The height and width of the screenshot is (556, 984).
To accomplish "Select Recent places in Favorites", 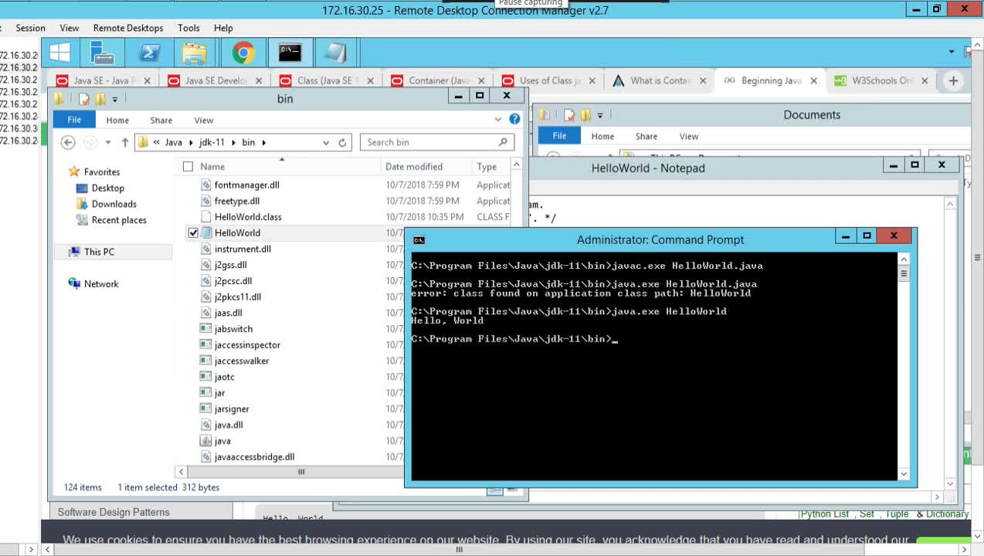I will pos(119,220).
